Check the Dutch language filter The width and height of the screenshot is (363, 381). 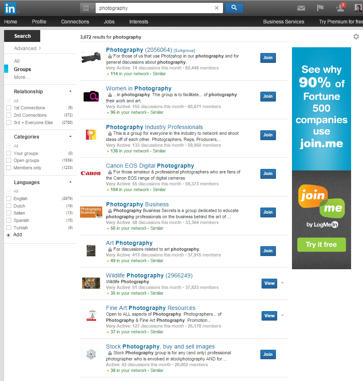pyautogui.click(x=9, y=206)
